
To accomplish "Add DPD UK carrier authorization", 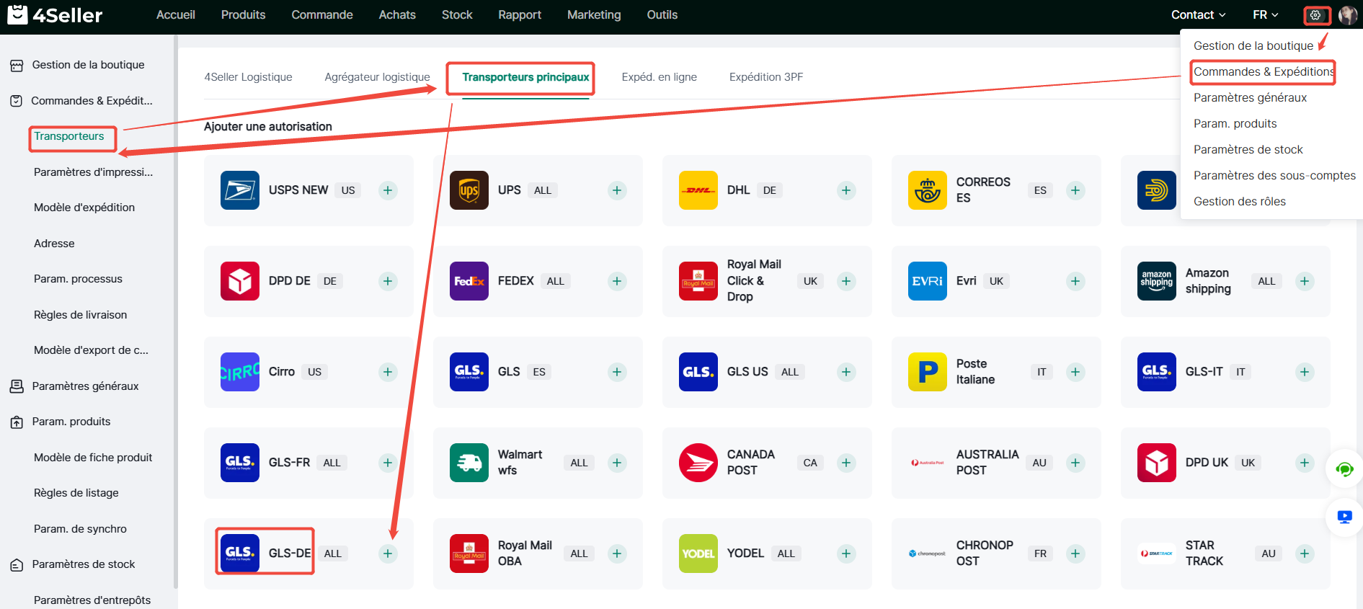I will tap(1305, 463).
